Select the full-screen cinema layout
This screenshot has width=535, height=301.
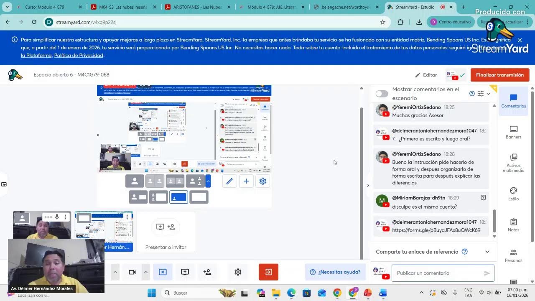(199, 197)
